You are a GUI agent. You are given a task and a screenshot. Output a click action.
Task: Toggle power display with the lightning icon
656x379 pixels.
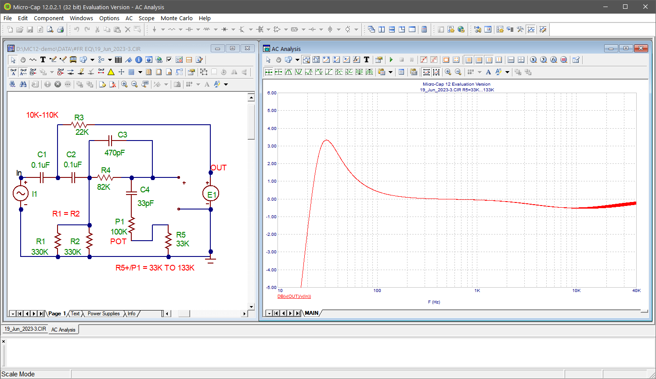click(81, 72)
